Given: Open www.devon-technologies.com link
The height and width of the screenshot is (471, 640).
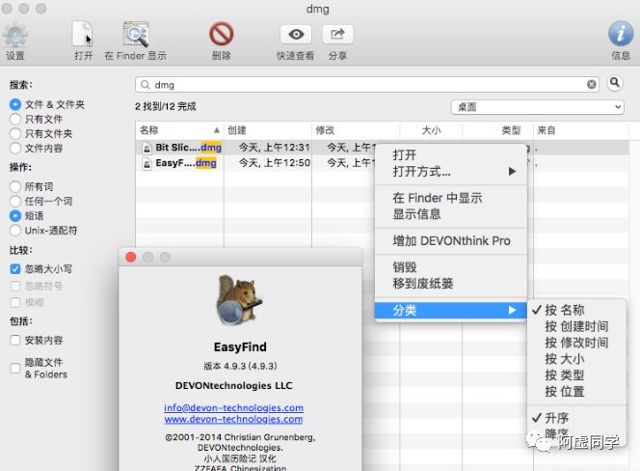Looking at the screenshot, I should tap(233, 419).
